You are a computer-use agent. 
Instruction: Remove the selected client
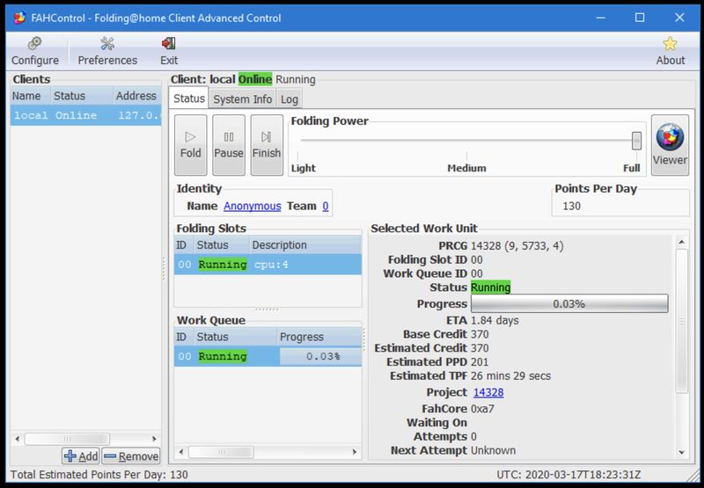(x=131, y=455)
